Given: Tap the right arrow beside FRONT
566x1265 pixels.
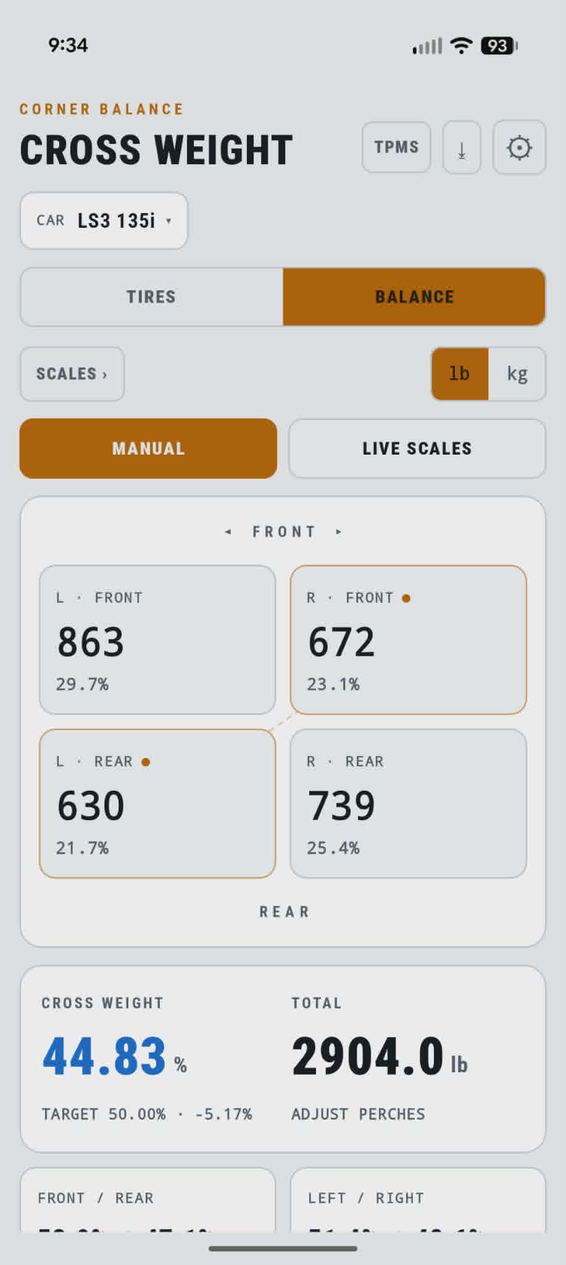Looking at the screenshot, I should pyautogui.click(x=338, y=532).
